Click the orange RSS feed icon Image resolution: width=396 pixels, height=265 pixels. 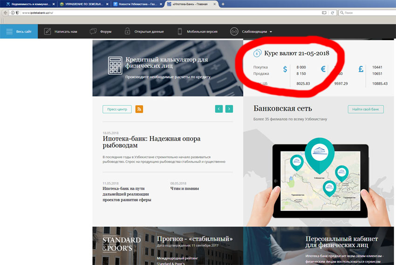click(139, 109)
